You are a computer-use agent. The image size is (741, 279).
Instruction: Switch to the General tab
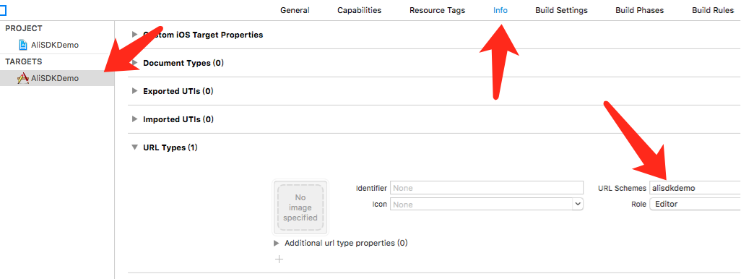click(295, 10)
